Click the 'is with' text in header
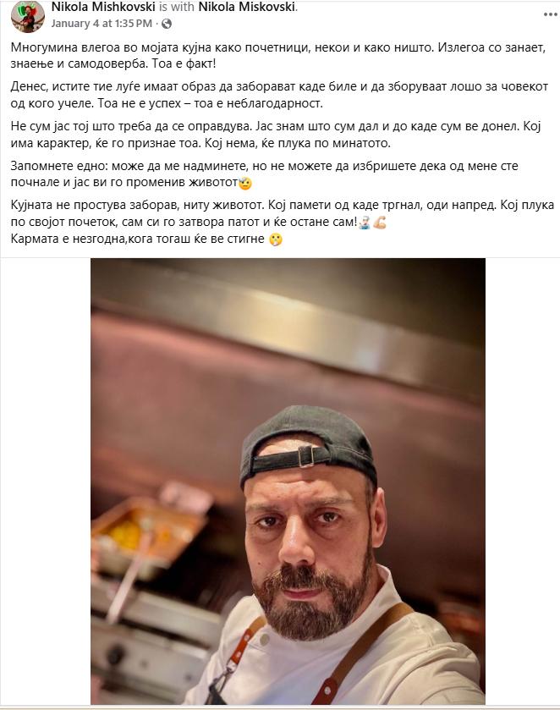The image size is (560, 710). click(177, 7)
